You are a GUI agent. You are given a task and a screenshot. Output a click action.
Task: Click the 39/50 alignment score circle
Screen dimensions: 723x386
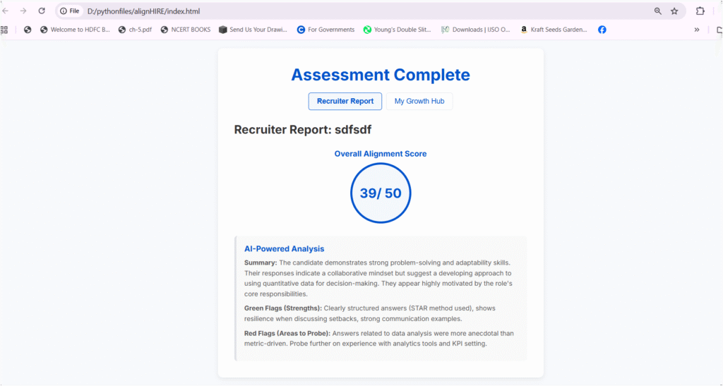click(381, 193)
